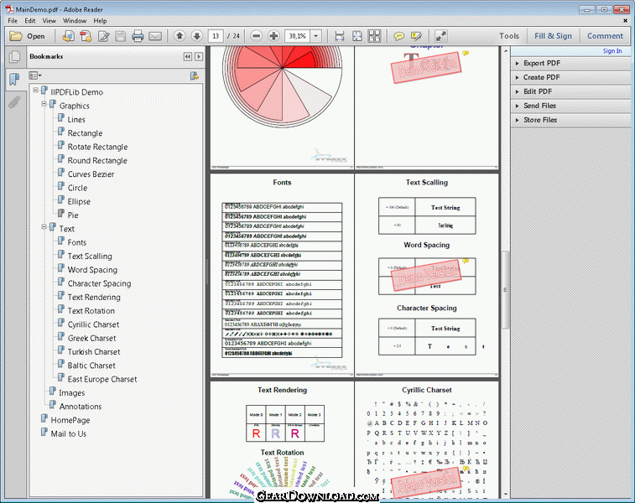Close the document with the small X

(625, 20)
